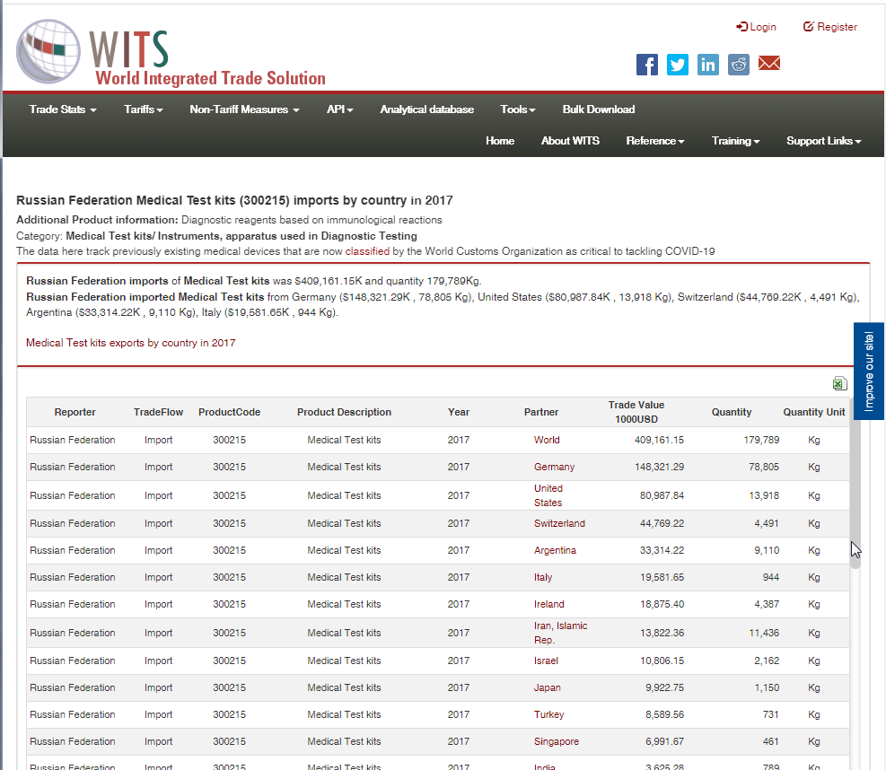886x770 pixels.
Task: Expand the Support Links dropdown menu
Action: tap(823, 141)
